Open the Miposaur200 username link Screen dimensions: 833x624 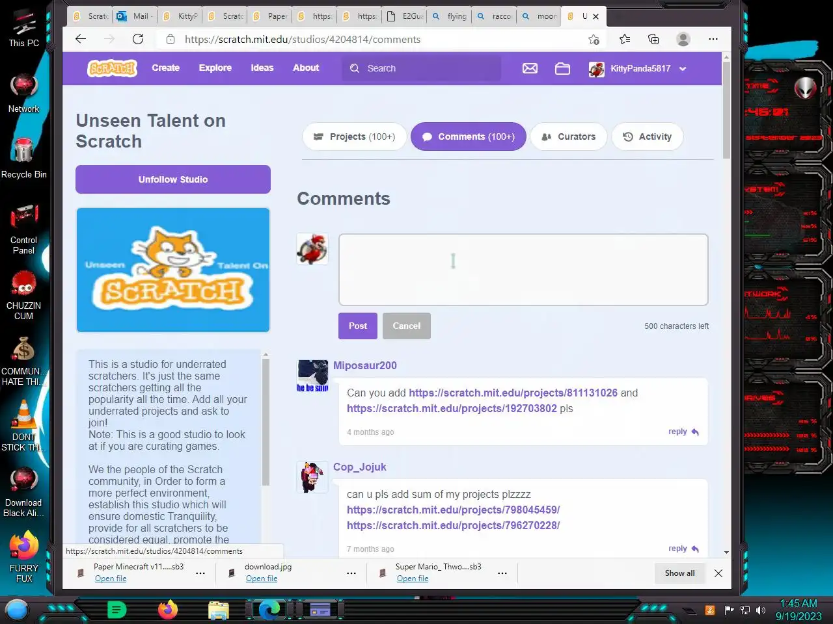[365, 365]
